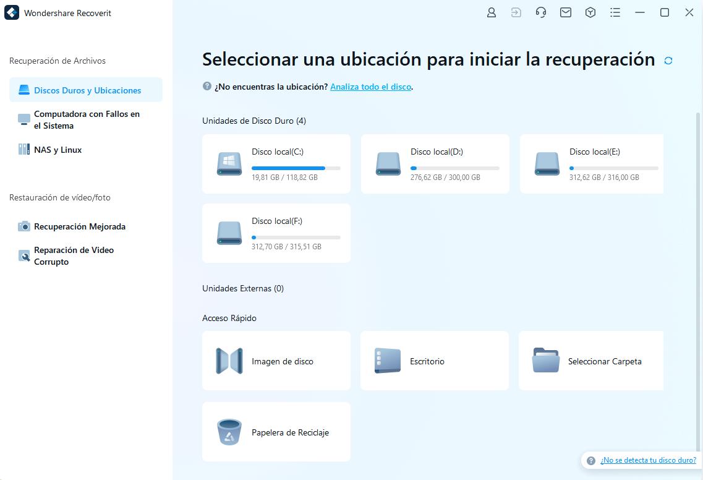Select Reparación de Video Corrupto
Screen dimensions: 703x480
[75, 255]
